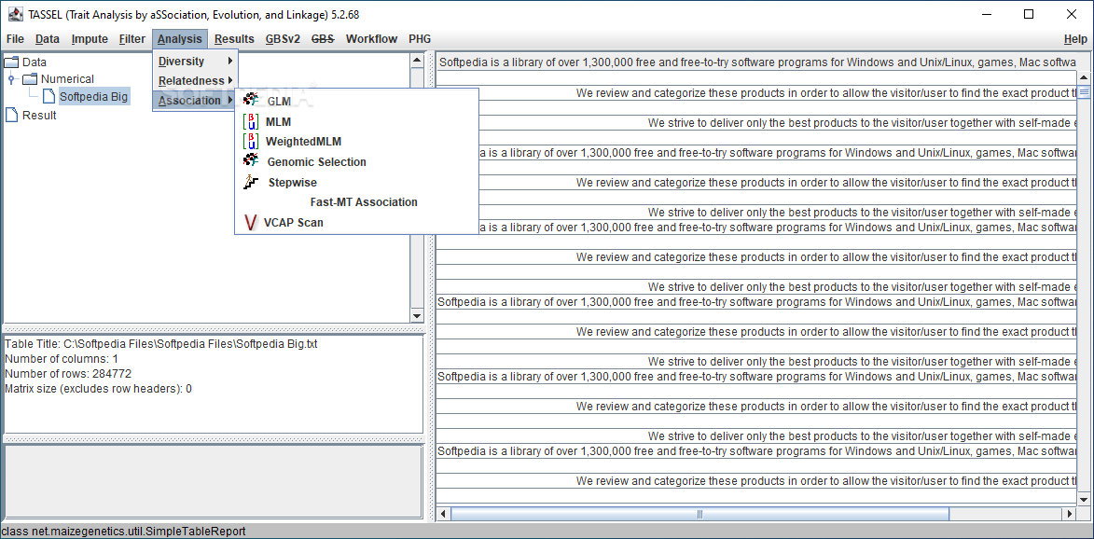This screenshot has width=1094, height=539.
Task: Click the SimpleTableReport status bar text
Action: pyautogui.click(x=123, y=532)
